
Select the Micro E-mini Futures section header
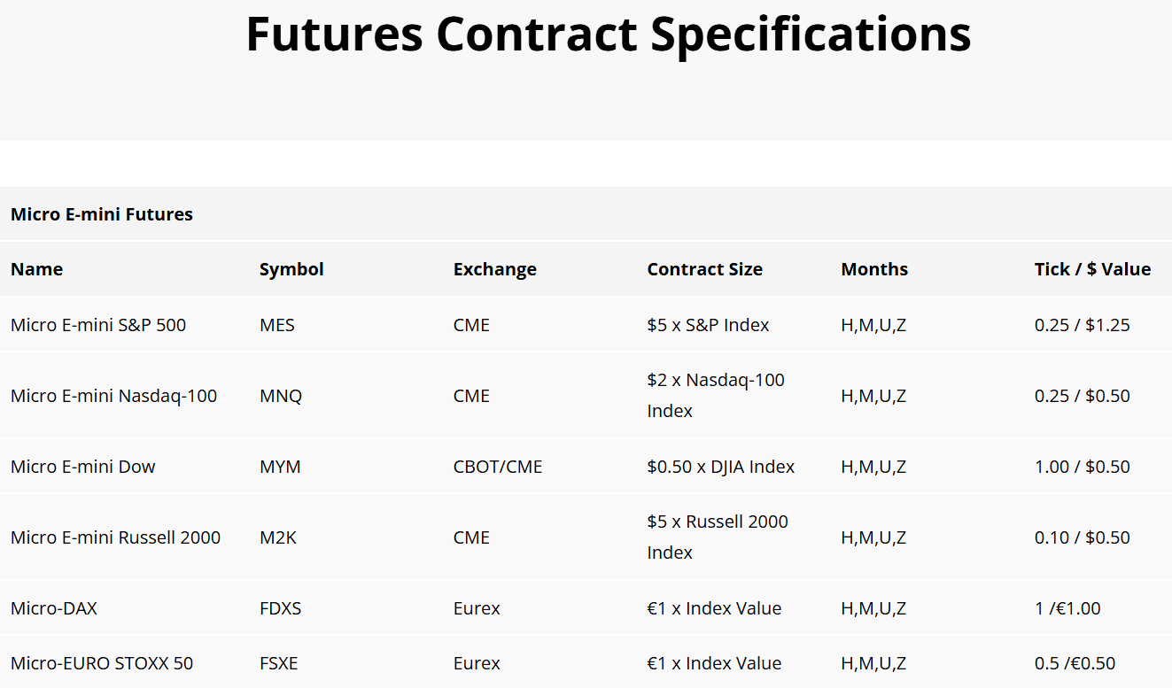pyautogui.click(x=102, y=214)
